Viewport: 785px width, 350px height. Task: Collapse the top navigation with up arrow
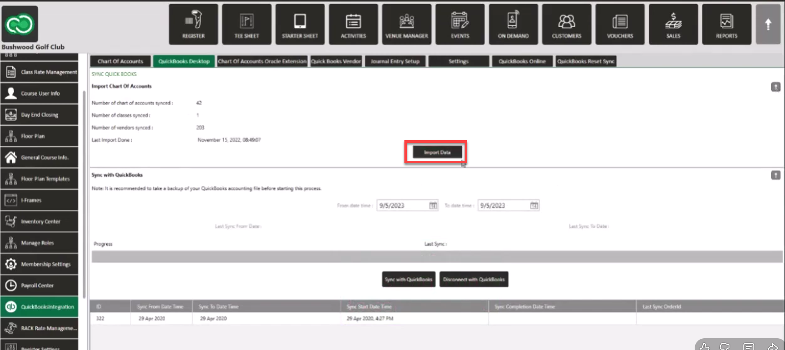(x=768, y=24)
